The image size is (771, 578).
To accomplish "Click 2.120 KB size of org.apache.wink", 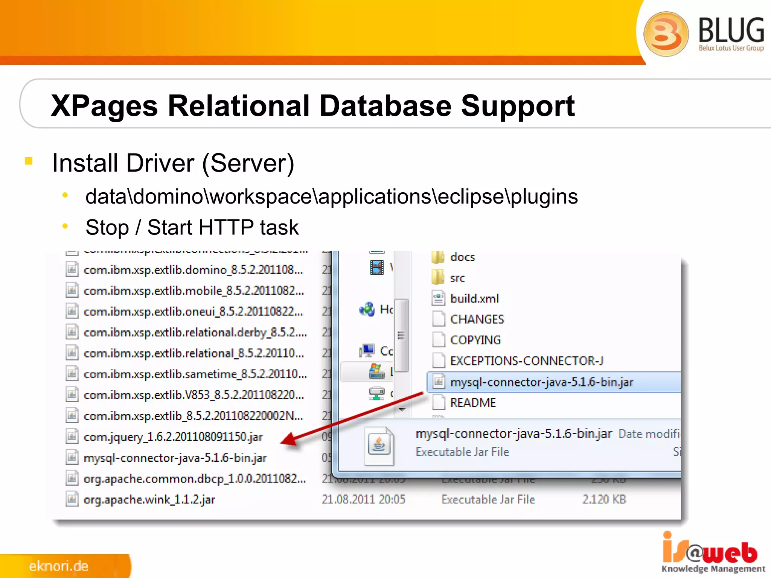I will pyautogui.click(x=604, y=499).
